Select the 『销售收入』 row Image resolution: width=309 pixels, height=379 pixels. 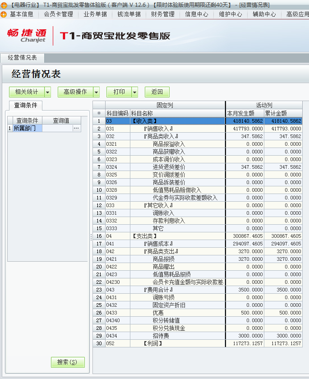tap(198, 129)
